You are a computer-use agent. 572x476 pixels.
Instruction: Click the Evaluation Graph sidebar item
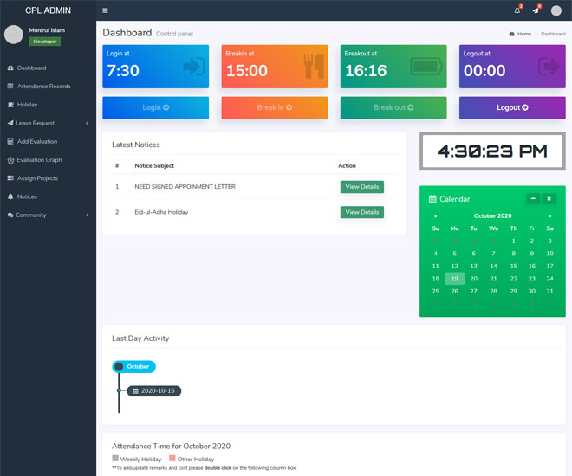[39, 160]
